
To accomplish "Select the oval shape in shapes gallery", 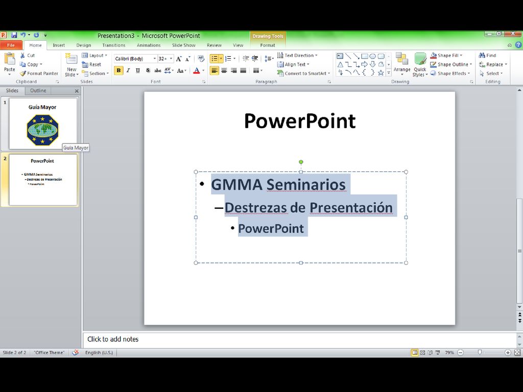I will [x=372, y=56].
